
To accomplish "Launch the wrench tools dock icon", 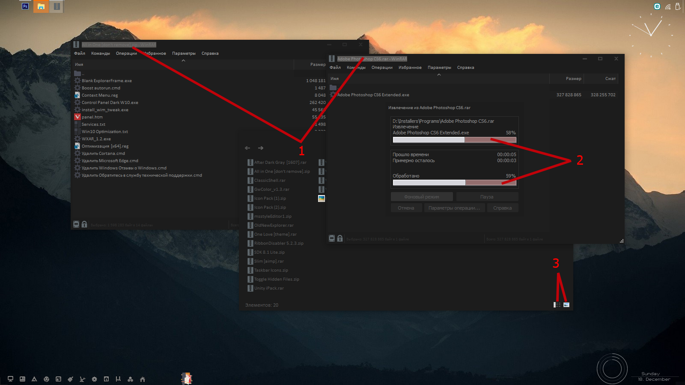I will pyautogui.click(x=82, y=379).
